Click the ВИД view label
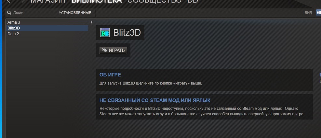This screenshot has width=321, height=138. coord(308,13)
